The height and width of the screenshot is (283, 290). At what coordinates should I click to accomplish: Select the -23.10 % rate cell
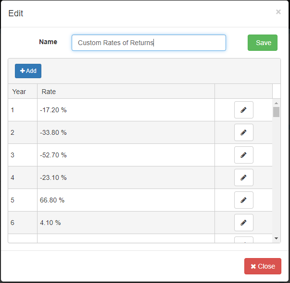coord(53,177)
